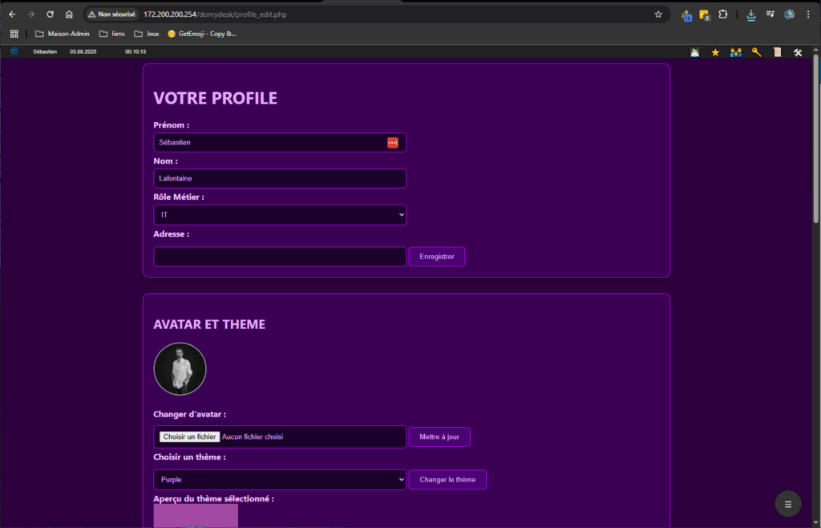The height and width of the screenshot is (528, 821).
Task: Click the gold star icon in app toolbar
Action: pos(715,52)
